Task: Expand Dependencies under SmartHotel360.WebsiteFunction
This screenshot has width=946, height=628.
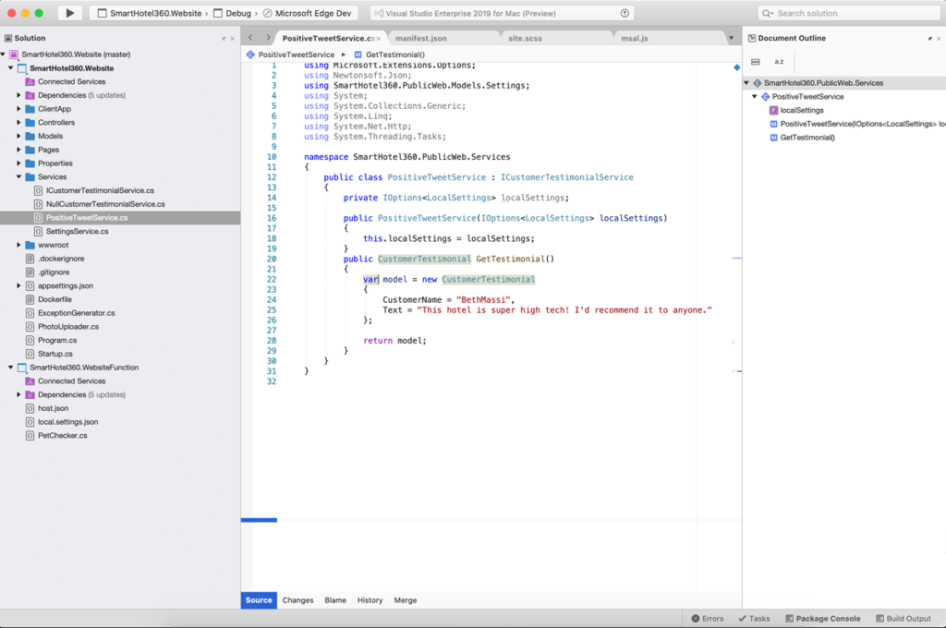Action: [17, 394]
